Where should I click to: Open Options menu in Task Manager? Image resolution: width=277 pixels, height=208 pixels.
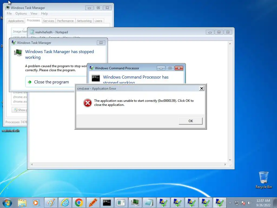[21, 14]
